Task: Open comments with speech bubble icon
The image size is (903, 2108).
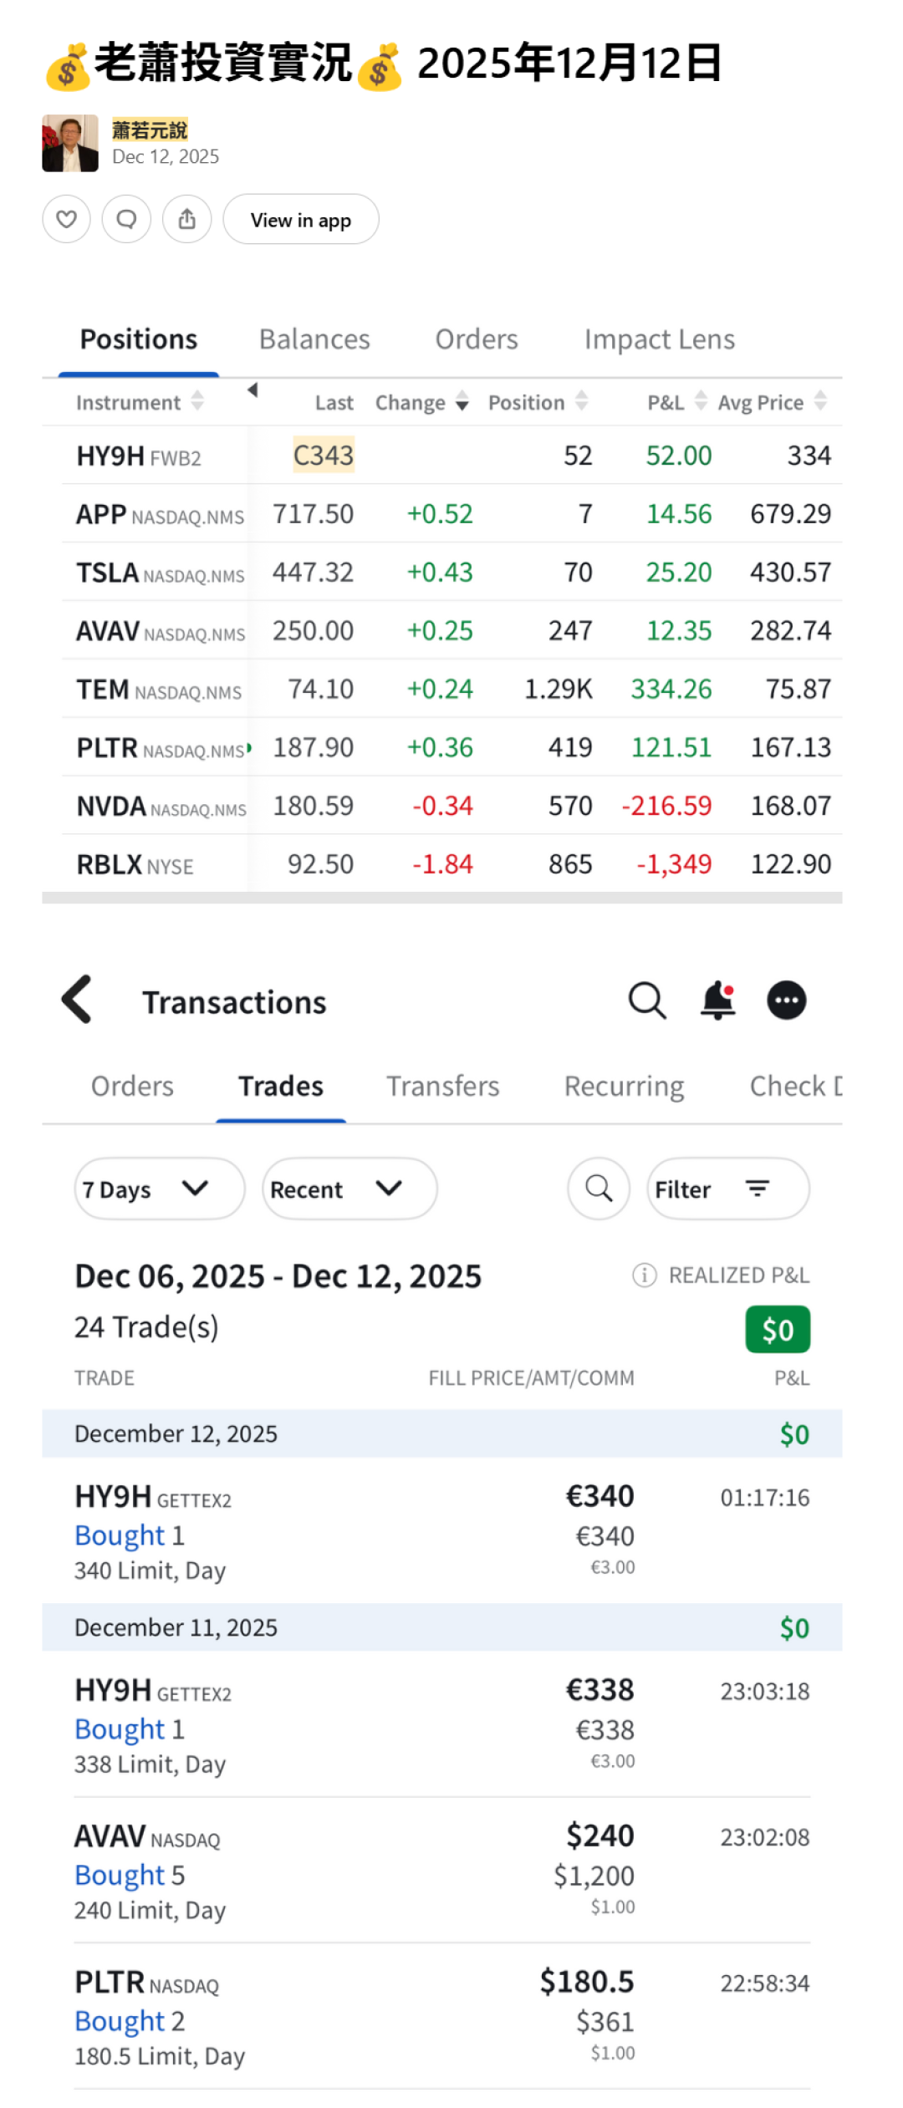Action: [126, 219]
